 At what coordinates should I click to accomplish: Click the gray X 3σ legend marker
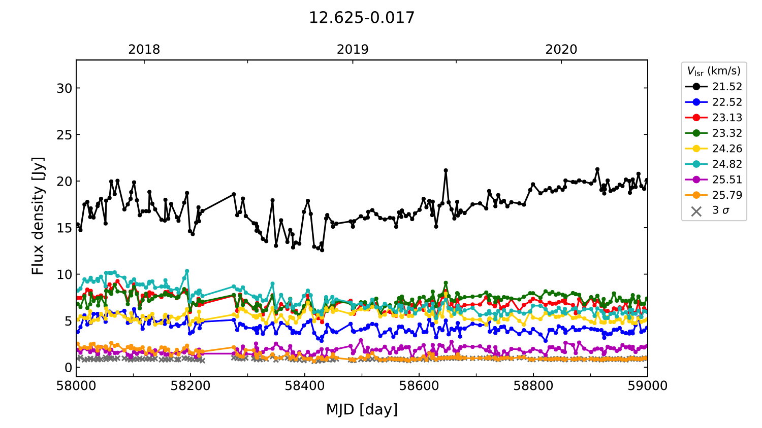[x=696, y=211]
